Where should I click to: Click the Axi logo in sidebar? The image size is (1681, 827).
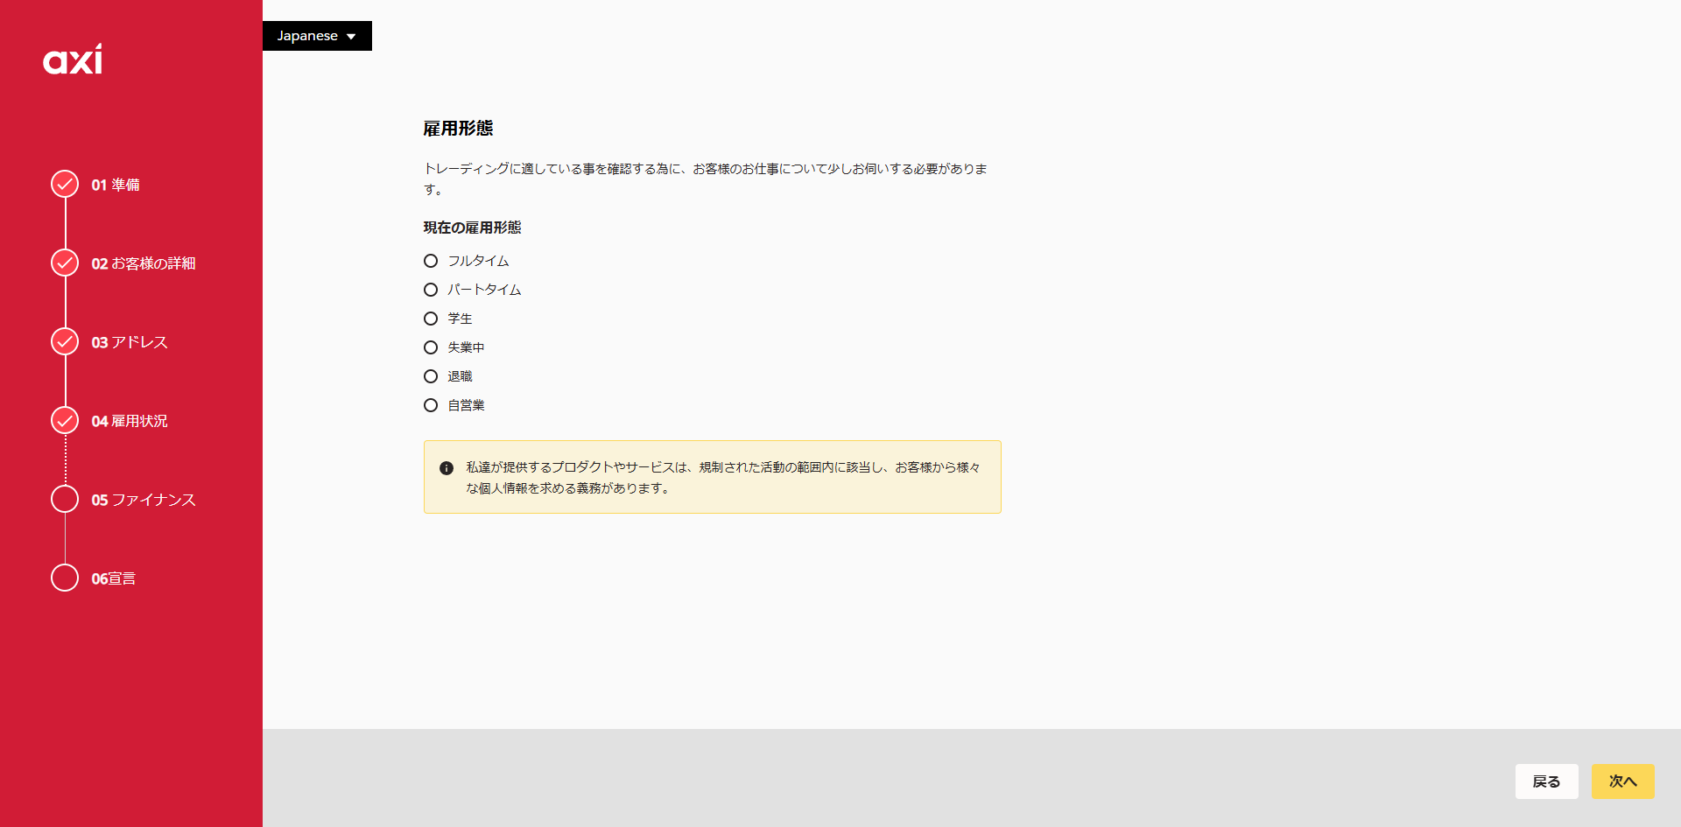73,60
